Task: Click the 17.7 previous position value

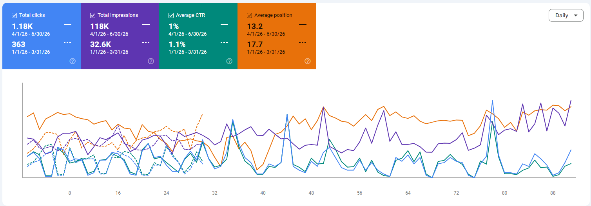Action: pyautogui.click(x=255, y=44)
